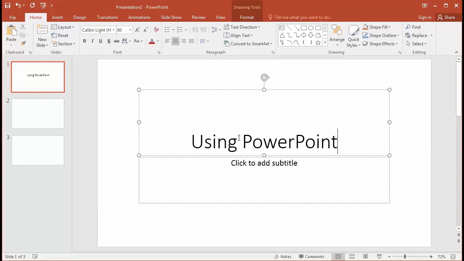The image size is (464, 261).
Task: Center-align the text
Action: coord(175,41)
